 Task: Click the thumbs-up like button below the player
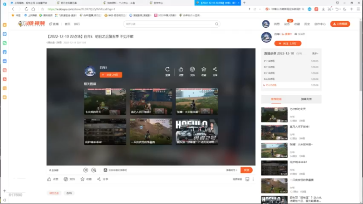tap(53, 179)
